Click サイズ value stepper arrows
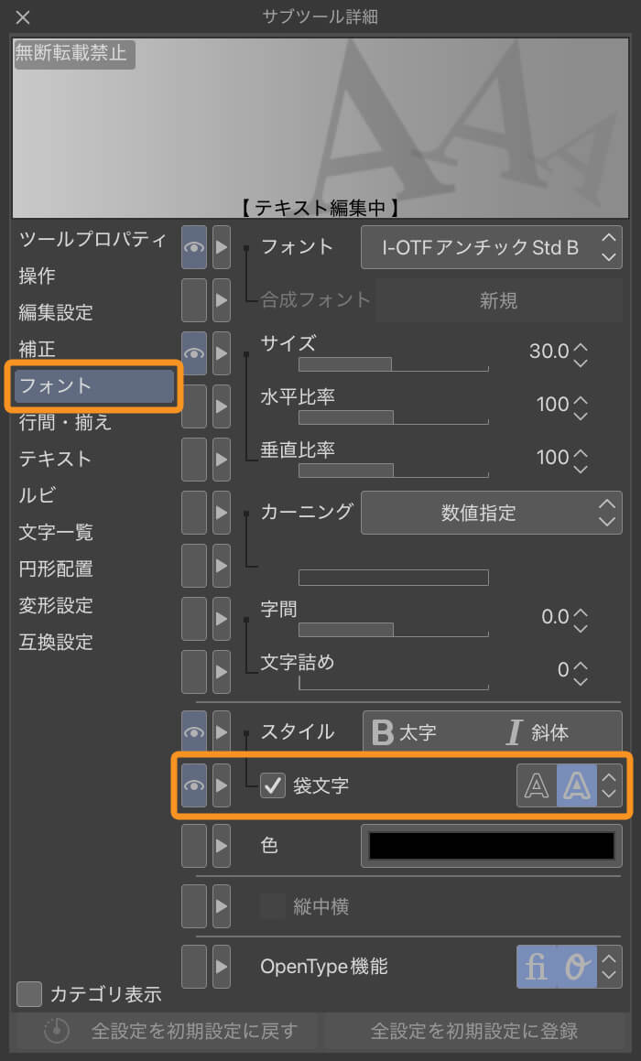The width and height of the screenshot is (641, 1061). coord(580,354)
